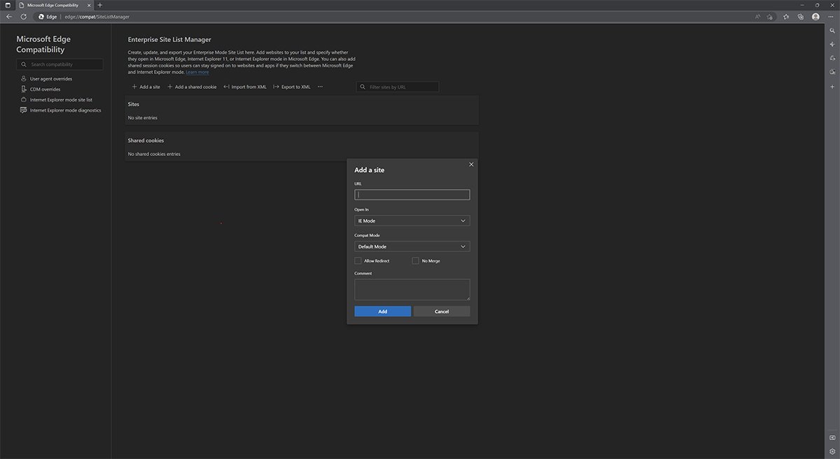The width and height of the screenshot is (840, 459).
Task: Add a site using the plus icon
Action: tap(134, 86)
